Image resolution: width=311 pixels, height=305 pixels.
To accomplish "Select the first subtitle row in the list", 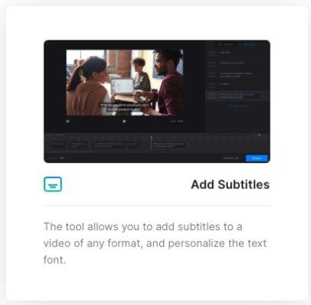I will click(x=237, y=53).
